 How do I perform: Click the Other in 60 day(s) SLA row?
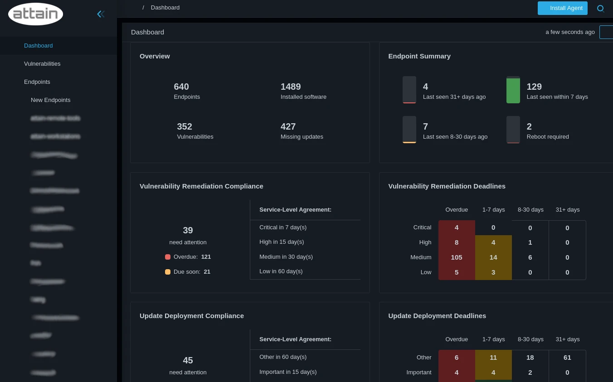point(305,357)
